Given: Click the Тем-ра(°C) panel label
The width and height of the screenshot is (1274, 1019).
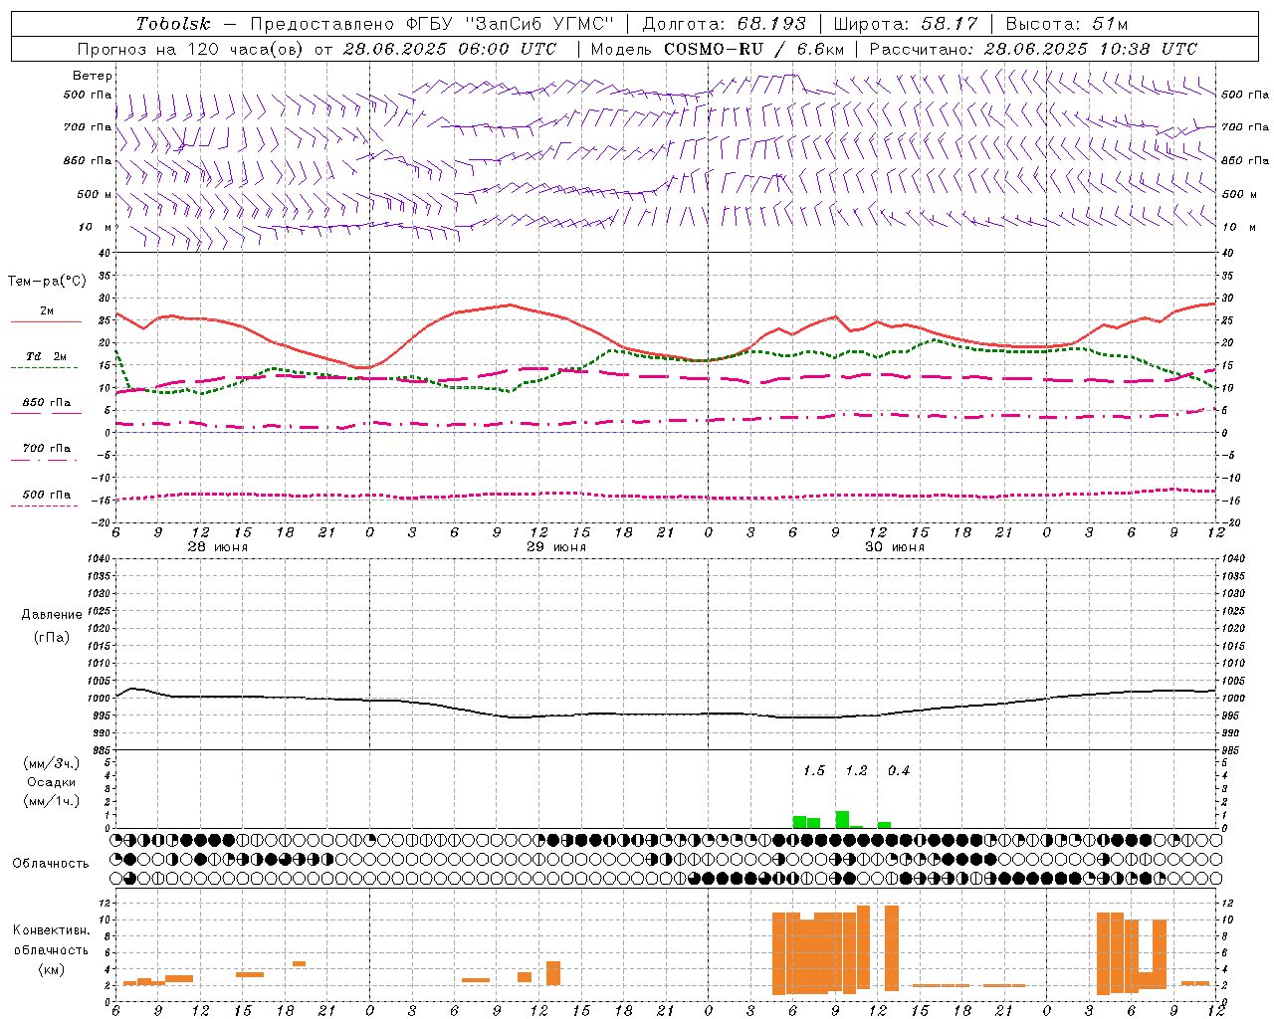Looking at the screenshot, I should pyautogui.click(x=47, y=282).
